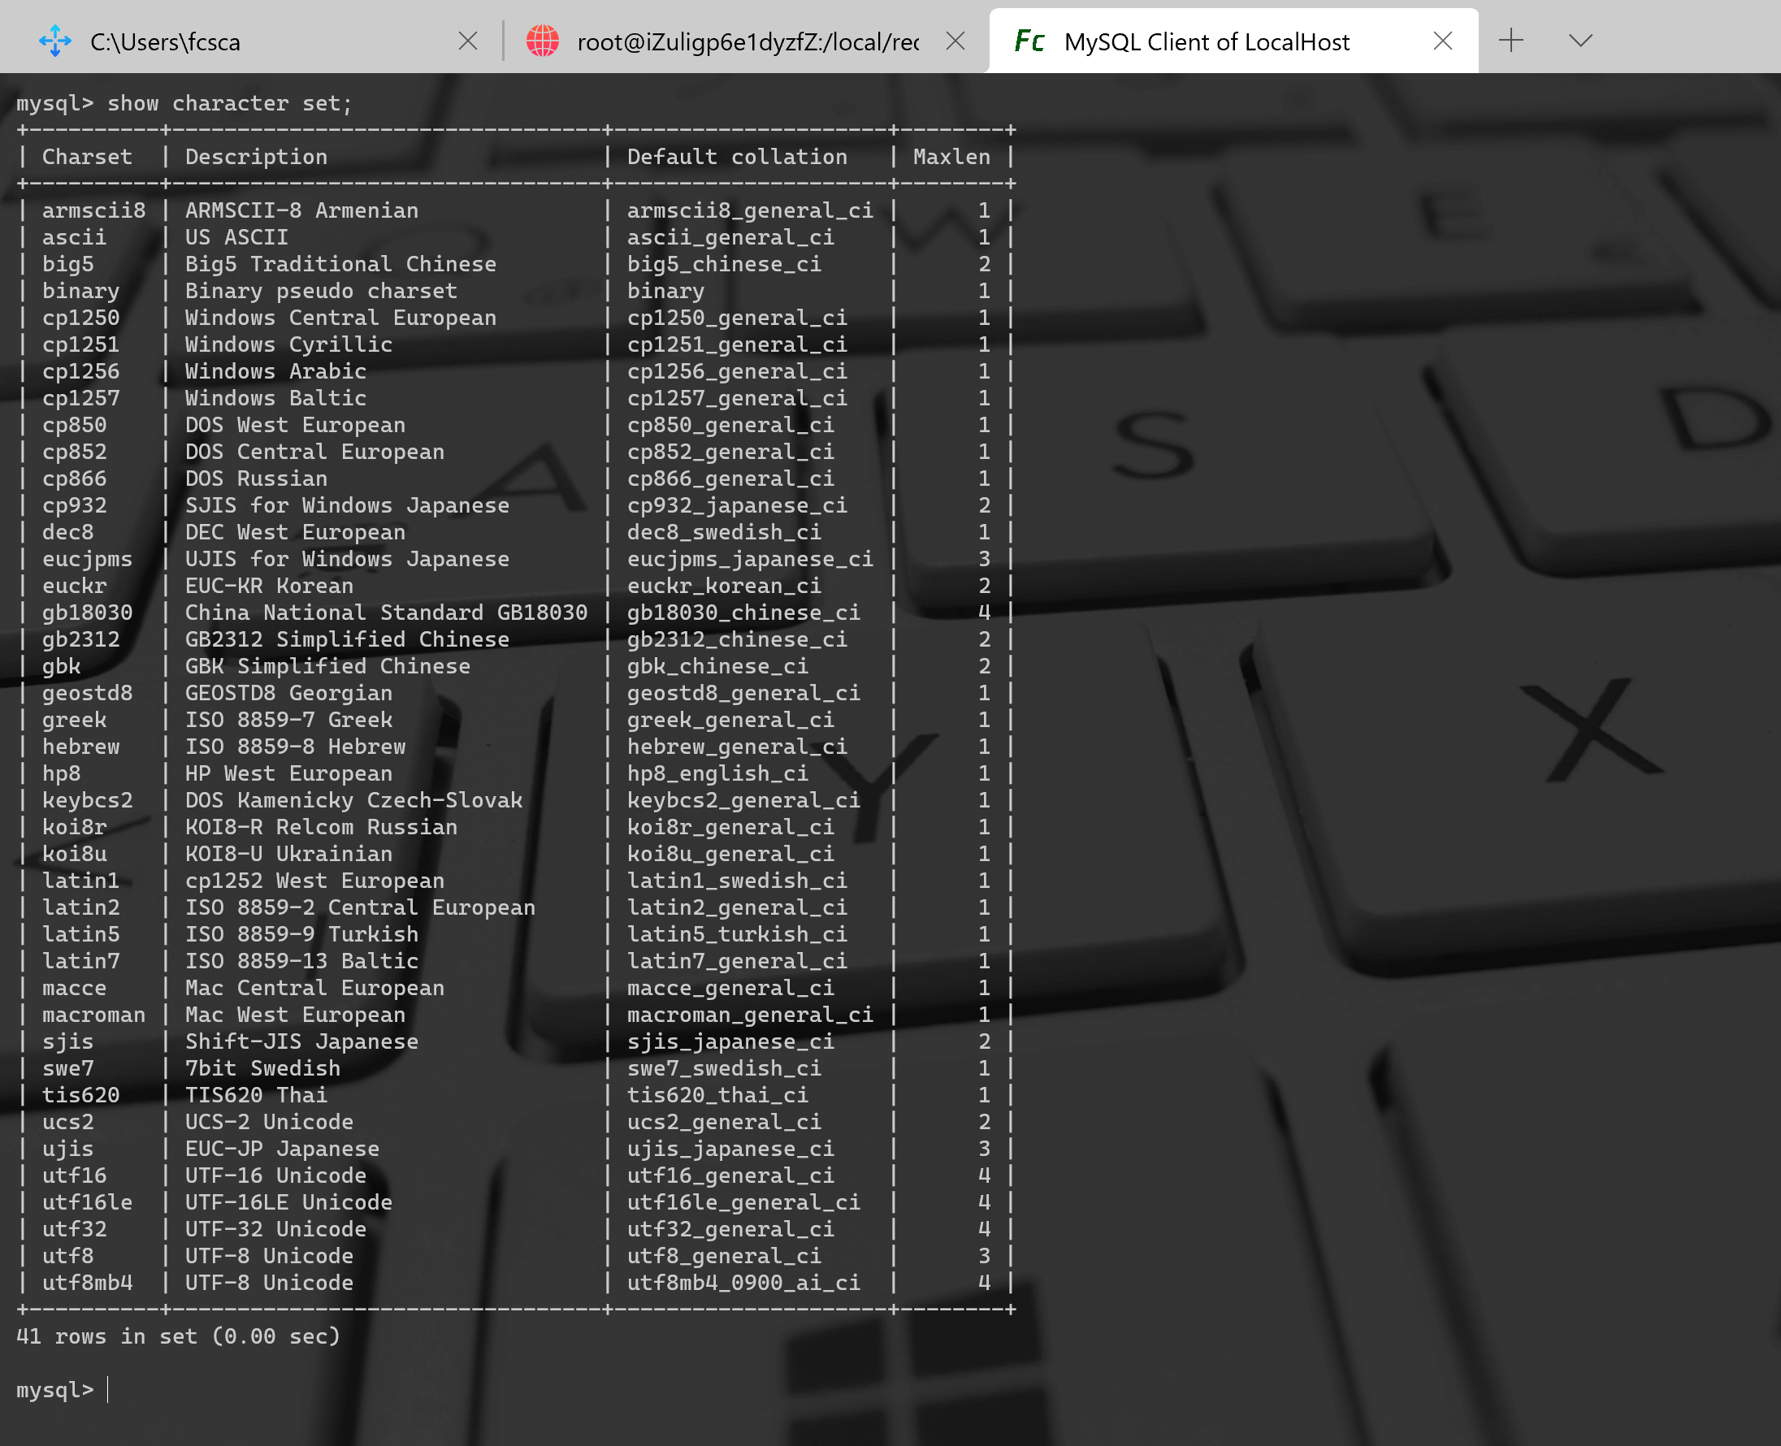Open a new tab with plus button
This screenshot has height=1446, width=1781.
click(1510, 40)
